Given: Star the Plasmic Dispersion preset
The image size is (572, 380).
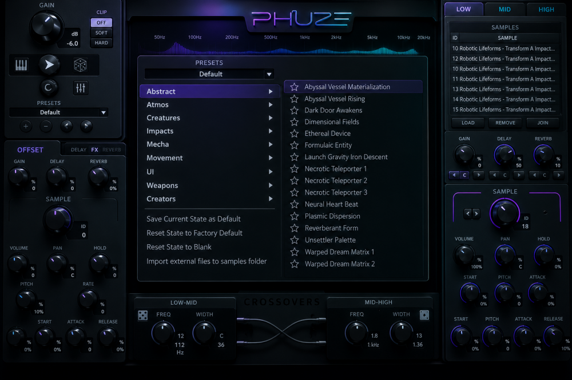Looking at the screenshot, I should (295, 216).
